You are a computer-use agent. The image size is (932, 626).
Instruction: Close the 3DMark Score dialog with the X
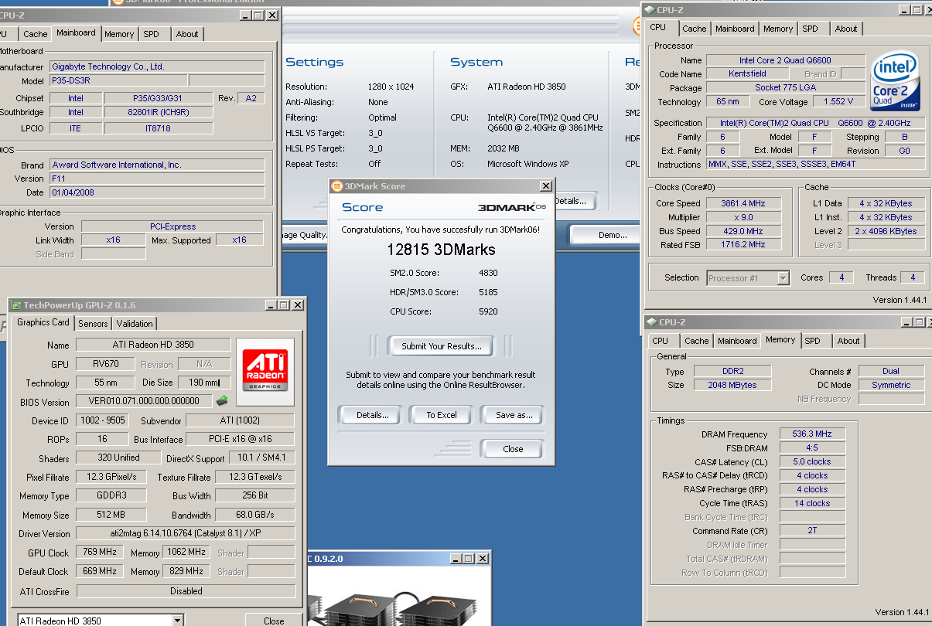[545, 186]
